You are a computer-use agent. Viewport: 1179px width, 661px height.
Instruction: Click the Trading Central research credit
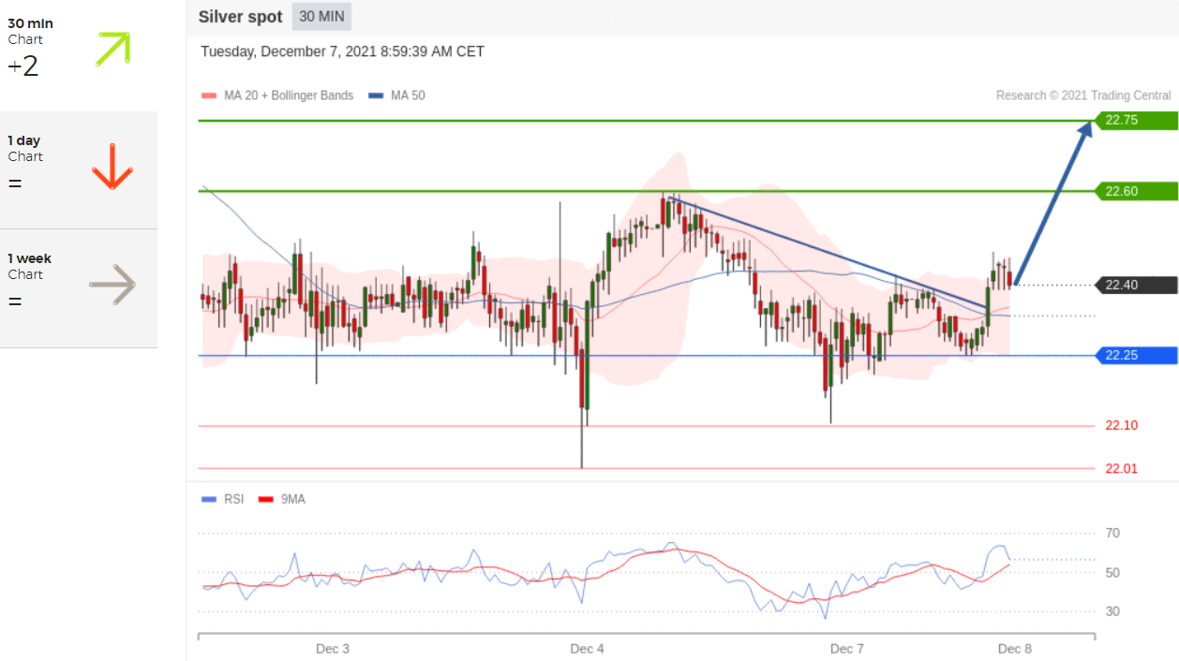pos(1083,95)
